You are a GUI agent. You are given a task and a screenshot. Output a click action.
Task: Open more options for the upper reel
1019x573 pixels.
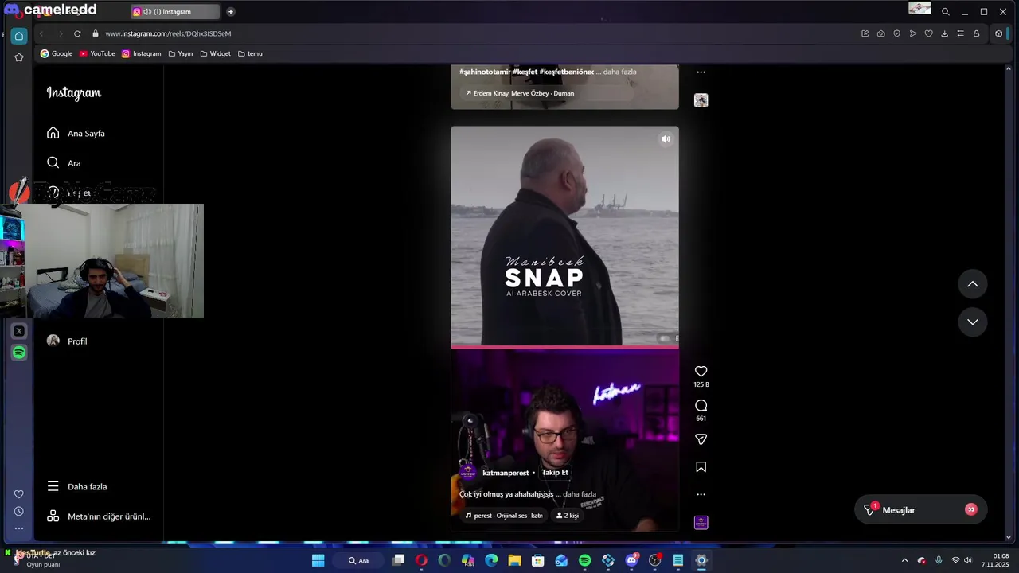pyautogui.click(x=701, y=72)
